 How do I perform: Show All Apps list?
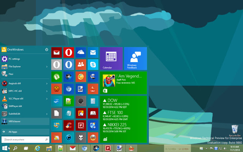(25, 132)
